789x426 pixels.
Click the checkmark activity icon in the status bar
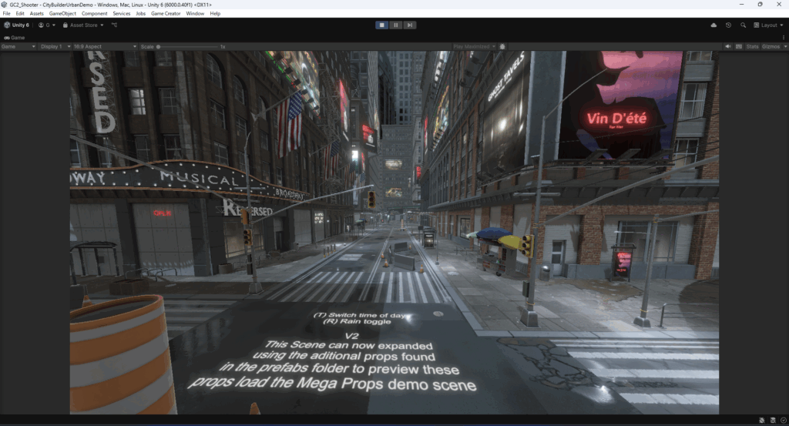[783, 420]
